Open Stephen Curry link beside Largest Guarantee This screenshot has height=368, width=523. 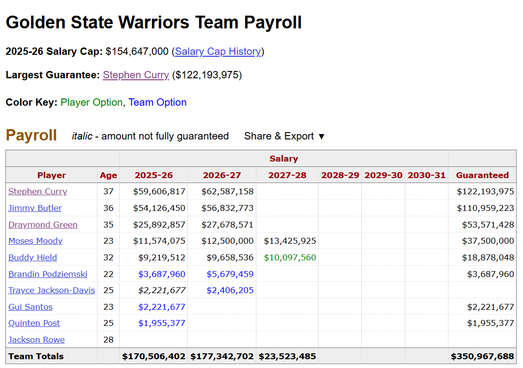(136, 75)
